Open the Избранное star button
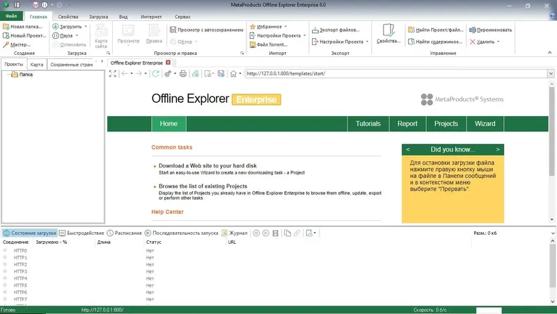 click(x=266, y=26)
